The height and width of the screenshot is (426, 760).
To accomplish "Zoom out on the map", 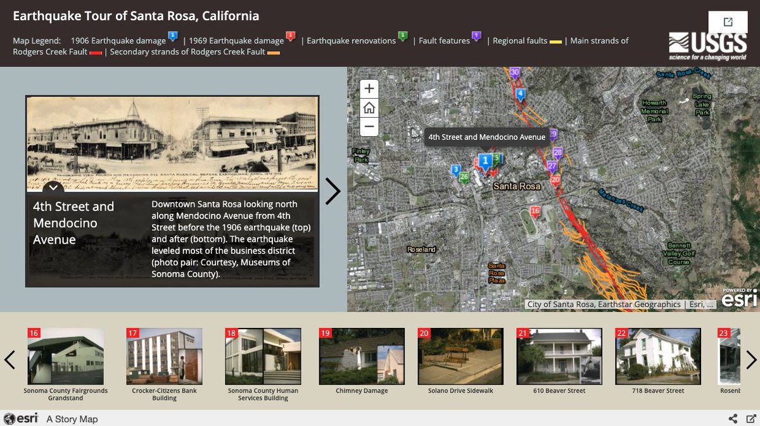I will coord(369,127).
